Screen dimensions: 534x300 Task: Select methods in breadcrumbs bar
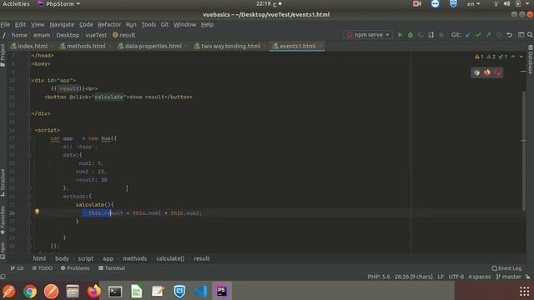(x=134, y=258)
